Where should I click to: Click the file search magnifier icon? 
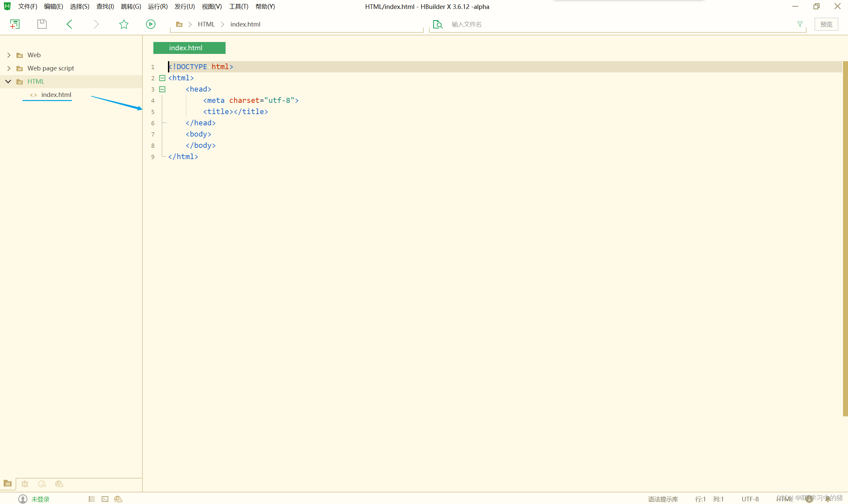coord(438,24)
